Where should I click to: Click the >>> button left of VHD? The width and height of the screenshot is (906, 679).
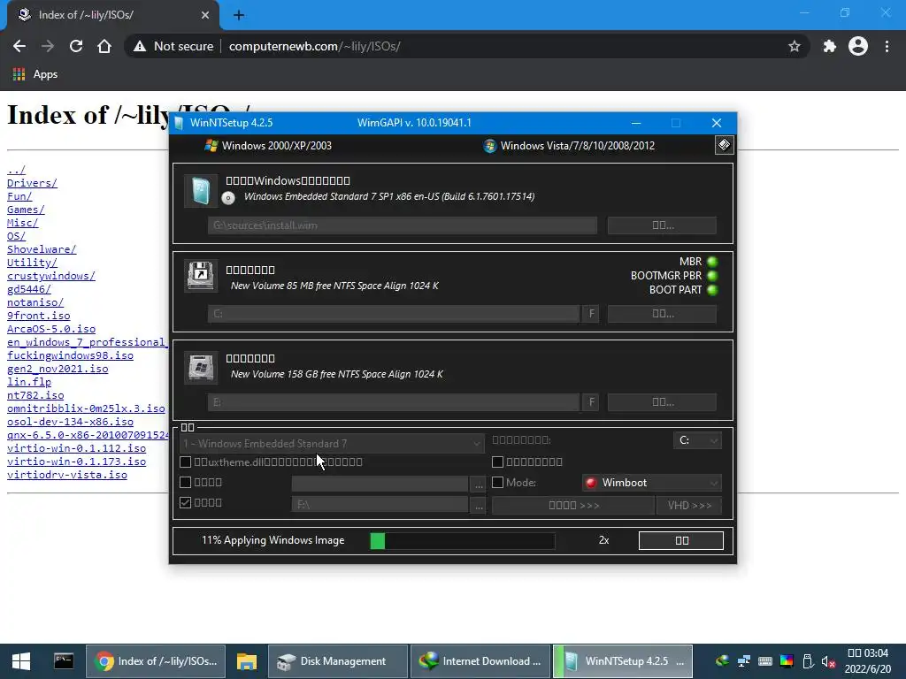(573, 505)
